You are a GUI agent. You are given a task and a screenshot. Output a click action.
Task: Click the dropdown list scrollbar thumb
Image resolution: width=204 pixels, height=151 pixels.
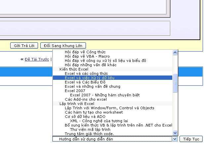[x=175, y=83]
